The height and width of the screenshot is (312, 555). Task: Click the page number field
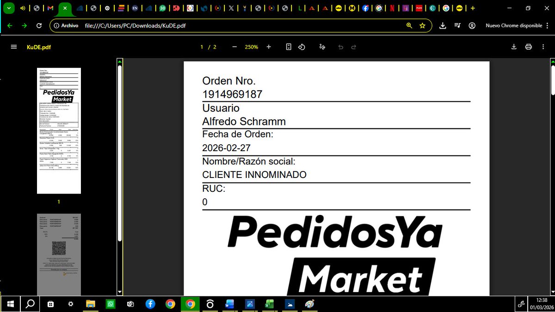[202, 47]
